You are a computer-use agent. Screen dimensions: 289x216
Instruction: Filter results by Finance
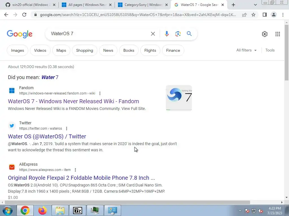(x=173, y=50)
